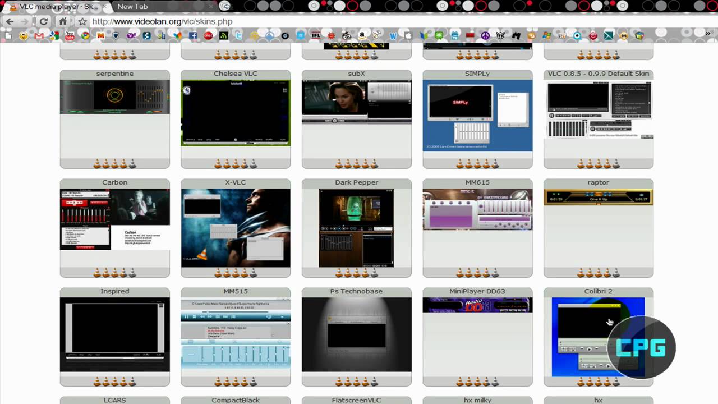Open the Chelsea VLC skin thumbnail
This screenshot has width=718, height=404.
coord(236,112)
